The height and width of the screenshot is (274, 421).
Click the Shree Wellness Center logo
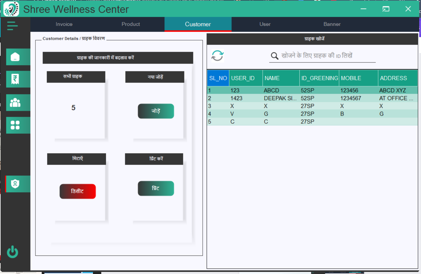(11, 9)
